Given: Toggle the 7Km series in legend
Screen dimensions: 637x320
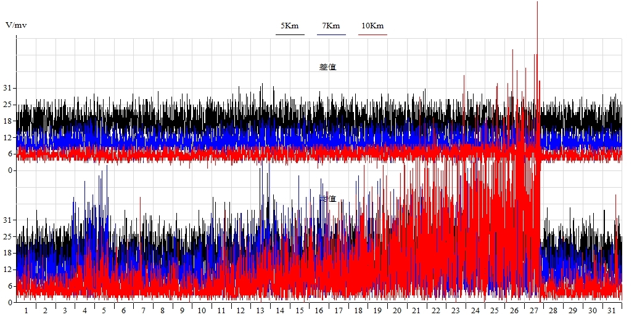Looking at the screenshot, I should pos(331,26).
